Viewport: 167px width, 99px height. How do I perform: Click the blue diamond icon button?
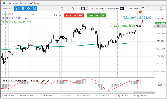click(28, 9)
